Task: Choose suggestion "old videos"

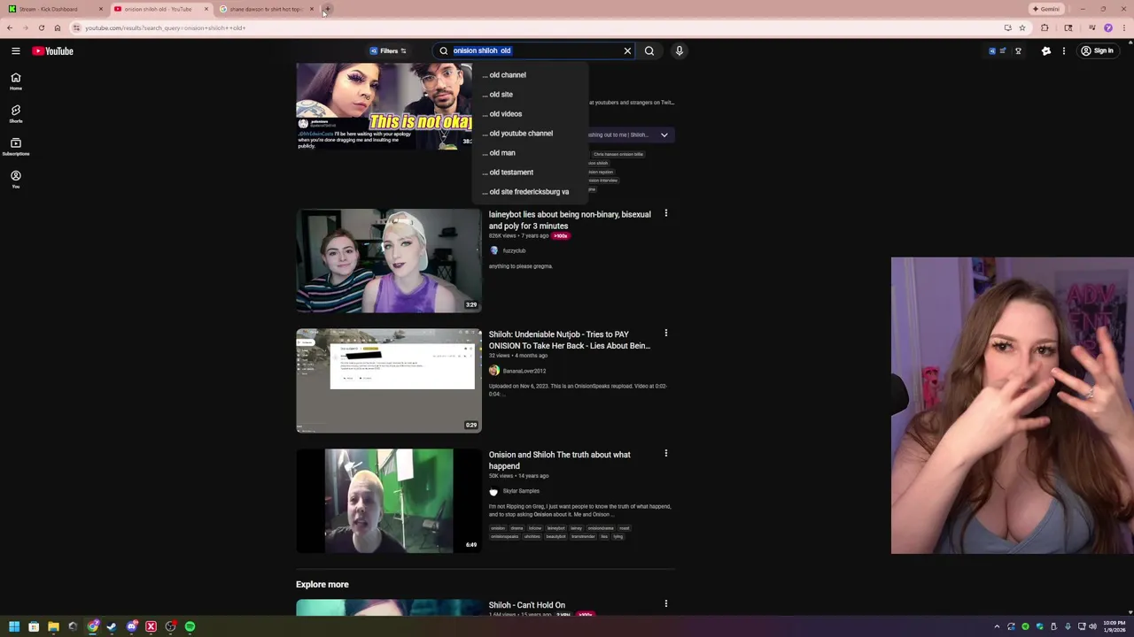Action: (x=530, y=113)
